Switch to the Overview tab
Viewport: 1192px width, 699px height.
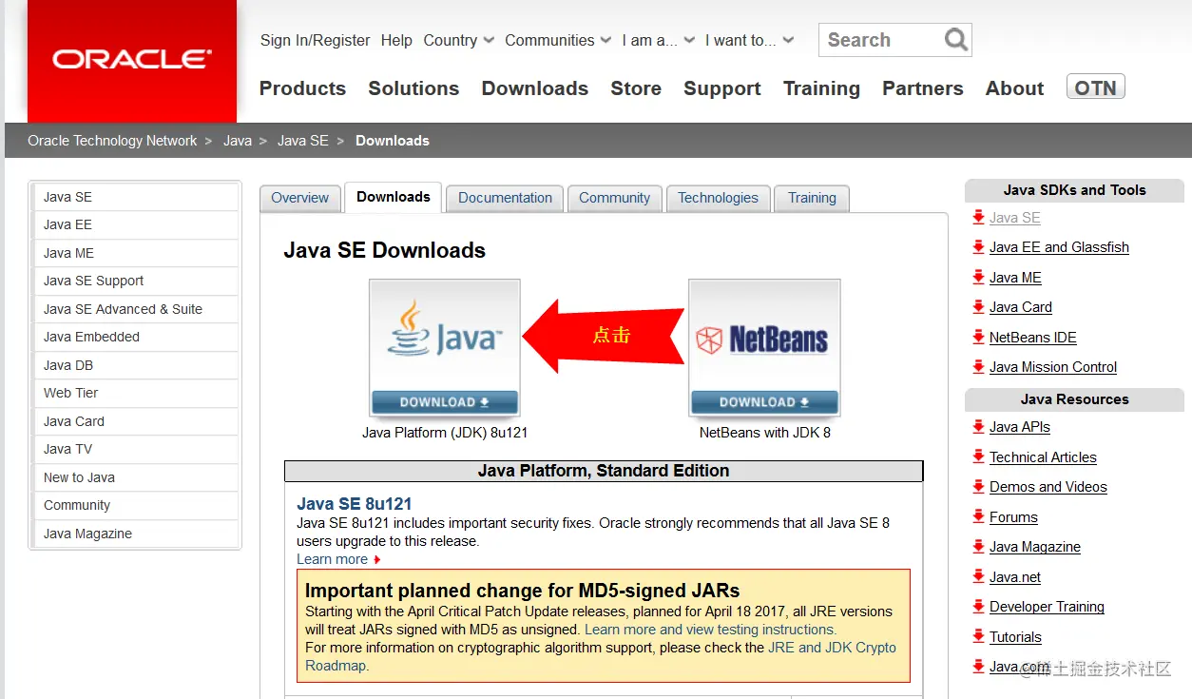tap(299, 198)
